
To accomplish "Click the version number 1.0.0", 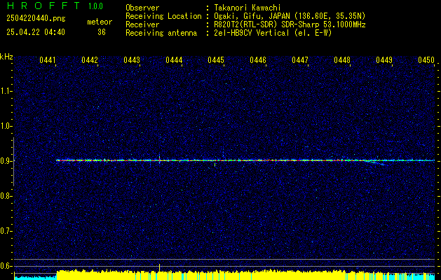I will point(95,6).
